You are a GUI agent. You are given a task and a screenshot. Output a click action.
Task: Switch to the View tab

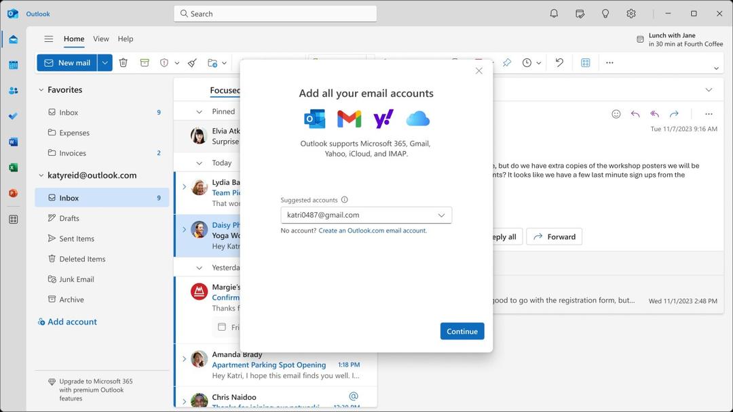click(100, 39)
